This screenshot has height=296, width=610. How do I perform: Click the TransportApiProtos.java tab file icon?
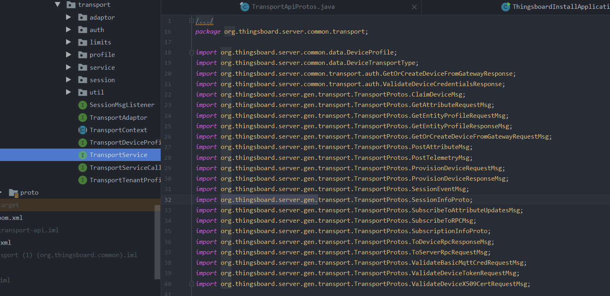click(x=244, y=6)
